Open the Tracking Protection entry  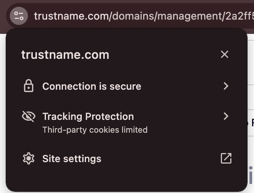88,116
